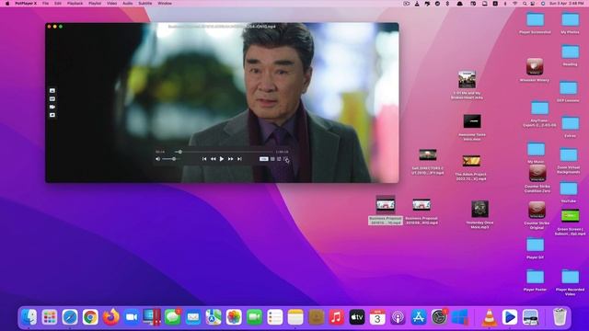Open Wi-Fi status in menu bar
The width and height of the screenshot is (589, 331).
pyautogui.click(x=514, y=4)
